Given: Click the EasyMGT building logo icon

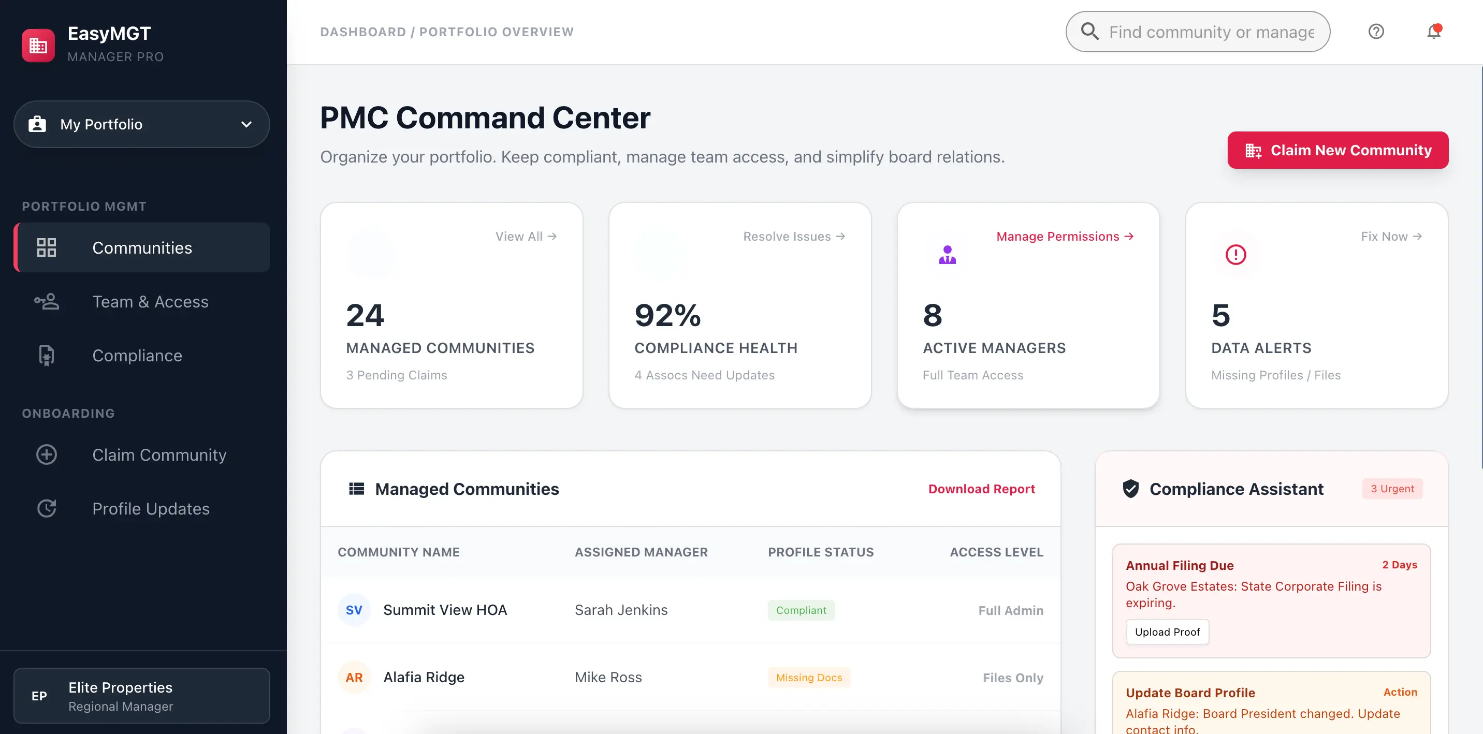Looking at the screenshot, I should 38,45.
